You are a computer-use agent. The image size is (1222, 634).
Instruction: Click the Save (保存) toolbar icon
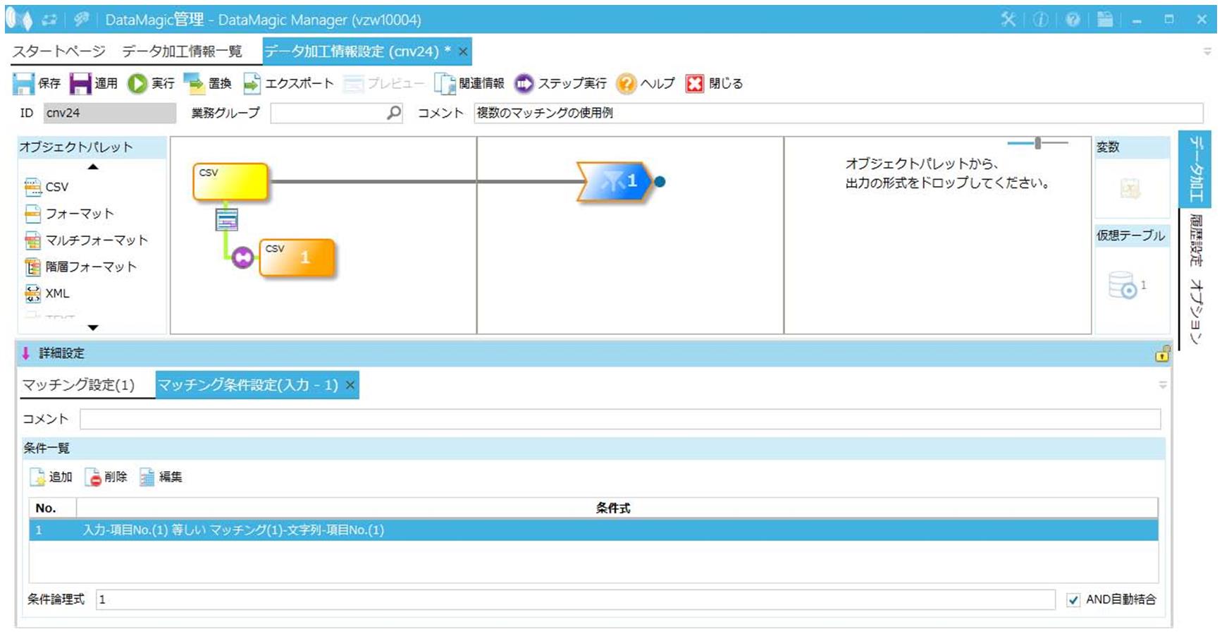click(23, 84)
